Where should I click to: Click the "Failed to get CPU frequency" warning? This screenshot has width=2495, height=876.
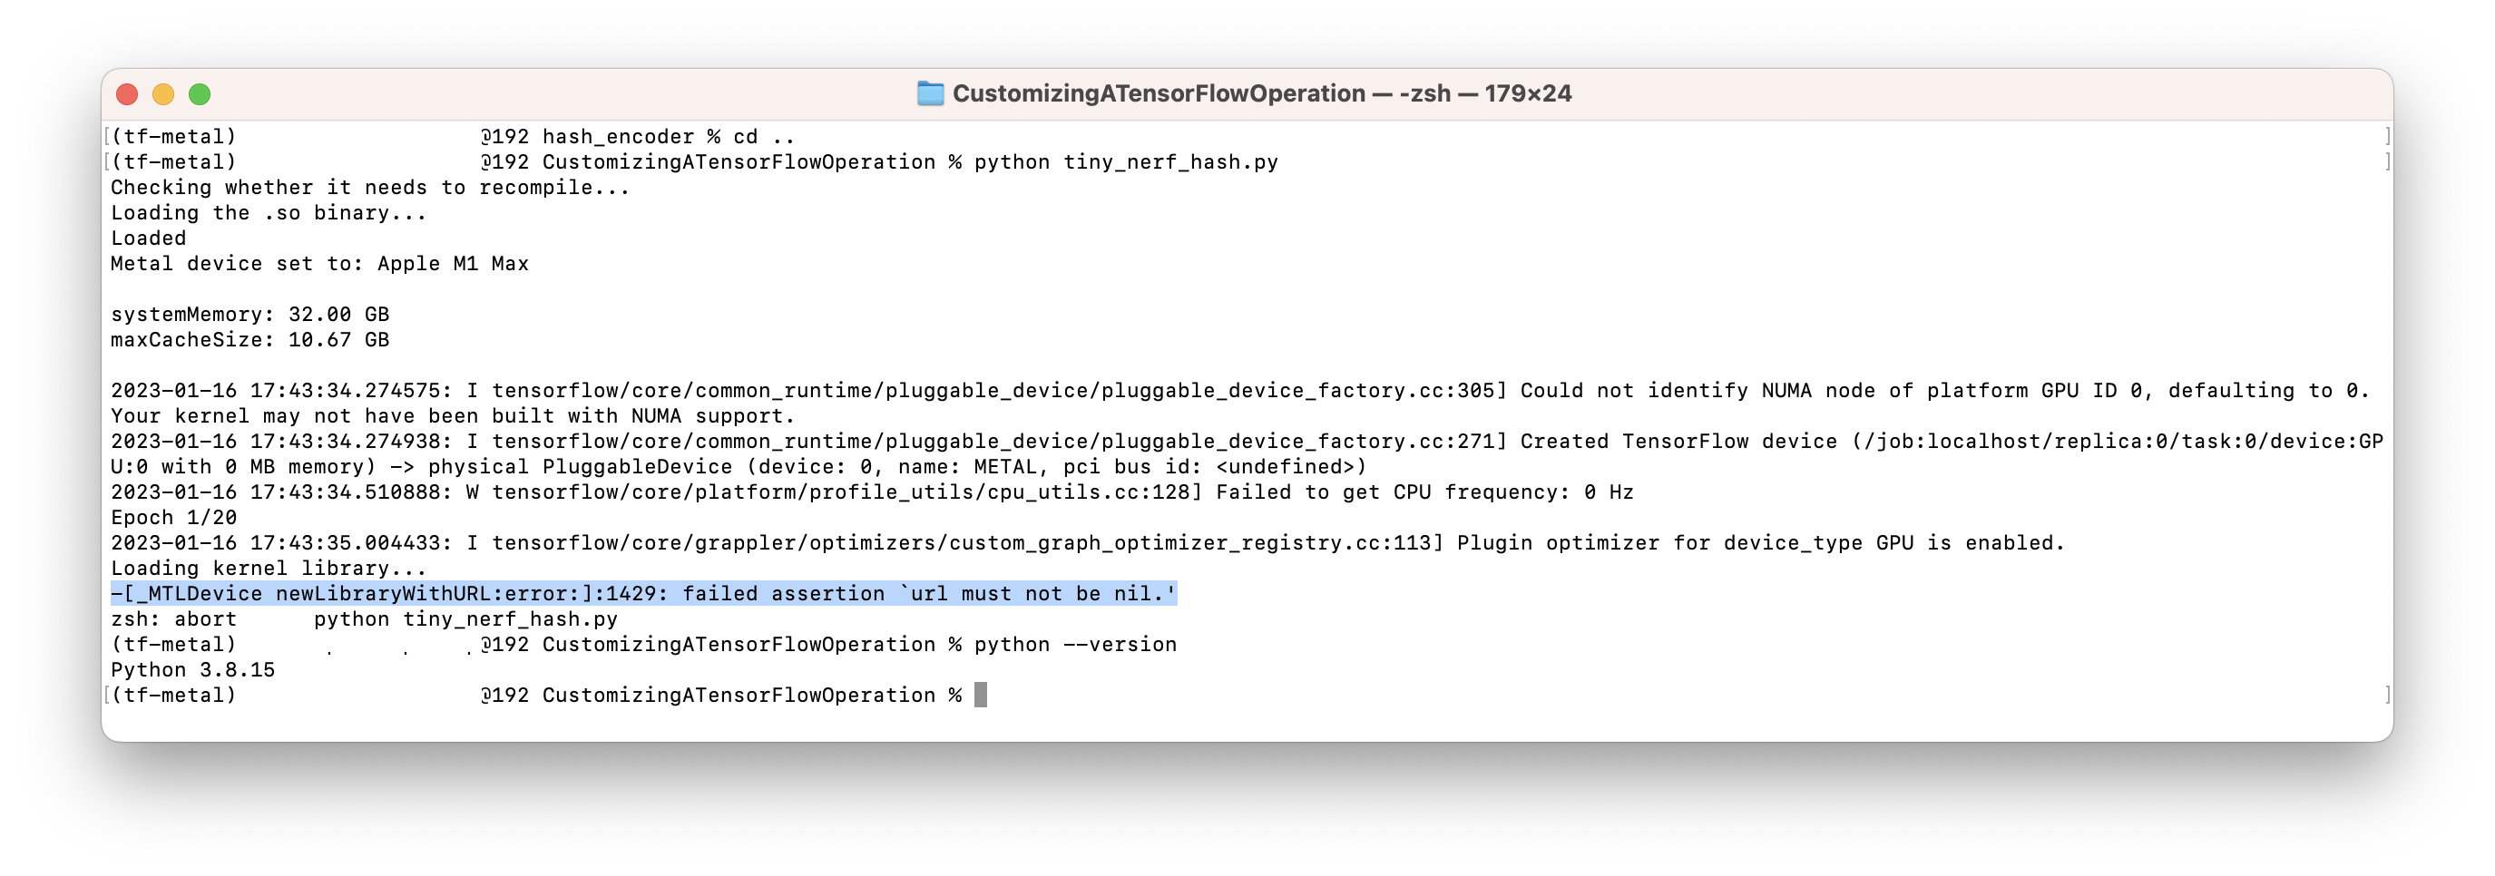point(1424,492)
